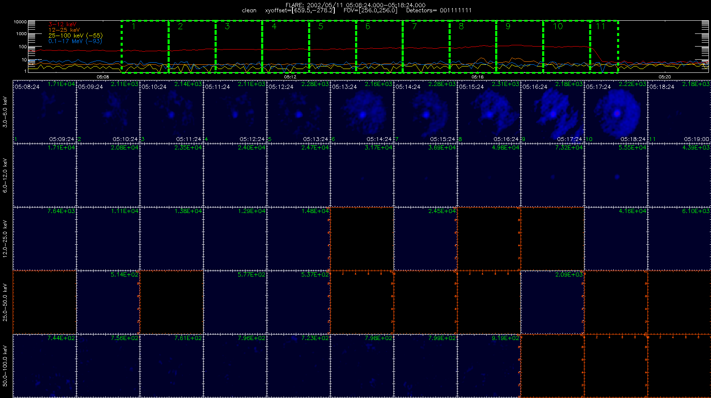The image size is (711, 398).
Task: Open the 6.0-12.0 keV image showing 7.32E+04
Action: (x=553, y=175)
